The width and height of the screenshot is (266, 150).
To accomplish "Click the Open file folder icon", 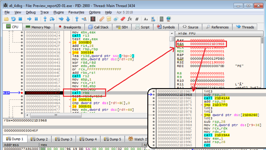I will pyautogui.click(x=7, y=19).
